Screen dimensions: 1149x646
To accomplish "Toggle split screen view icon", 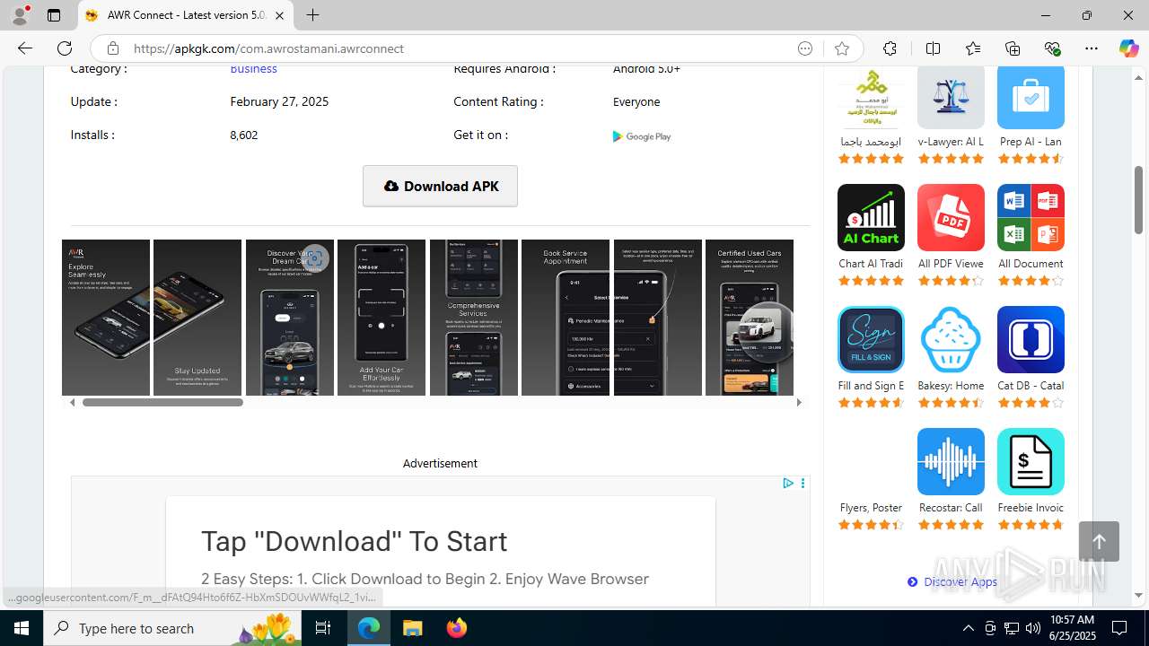I will pyautogui.click(x=933, y=48).
